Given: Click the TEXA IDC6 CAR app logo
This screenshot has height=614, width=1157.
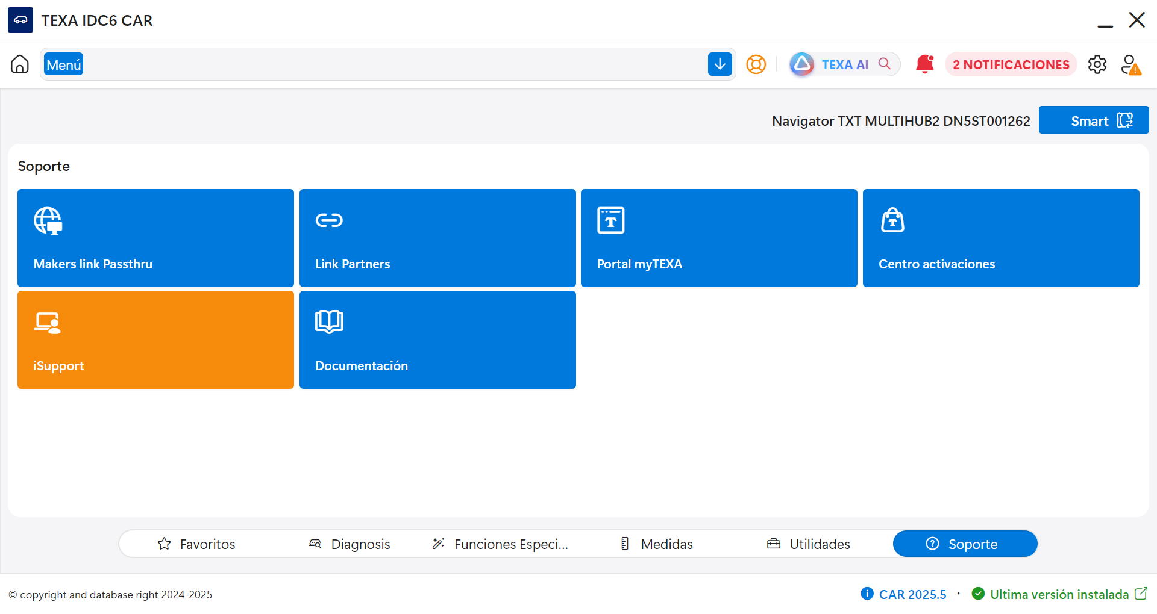Looking at the screenshot, I should point(20,20).
